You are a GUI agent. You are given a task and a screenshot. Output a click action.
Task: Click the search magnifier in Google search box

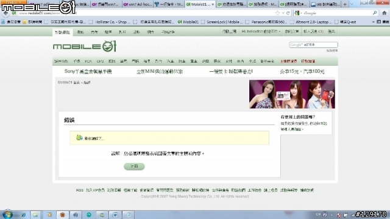pyautogui.click(x=375, y=13)
